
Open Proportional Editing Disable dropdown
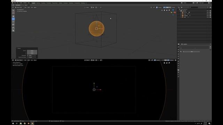(x=32, y=57)
